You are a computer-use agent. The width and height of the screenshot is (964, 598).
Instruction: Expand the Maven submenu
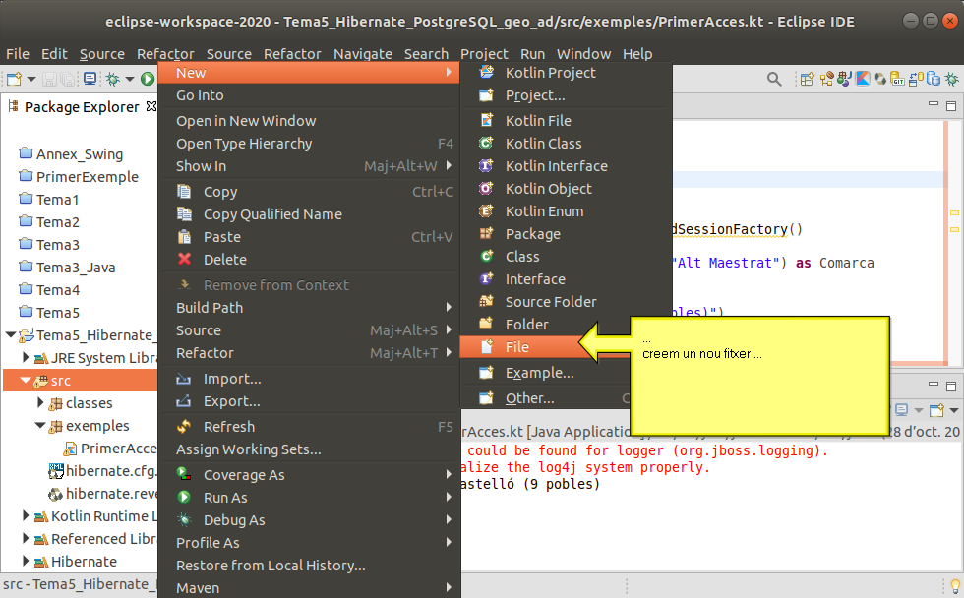click(309, 588)
